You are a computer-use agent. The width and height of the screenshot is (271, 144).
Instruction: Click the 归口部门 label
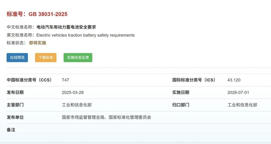(x=181, y=105)
